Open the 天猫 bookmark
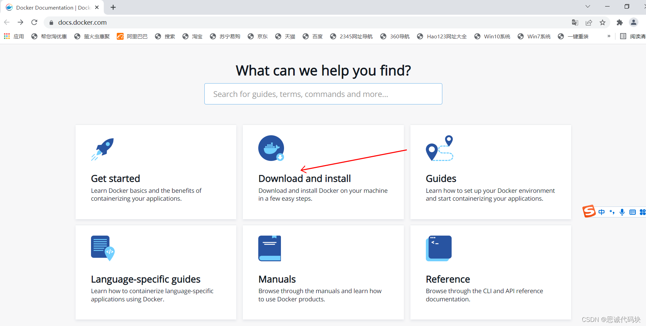This screenshot has height=326, width=646. click(x=285, y=36)
